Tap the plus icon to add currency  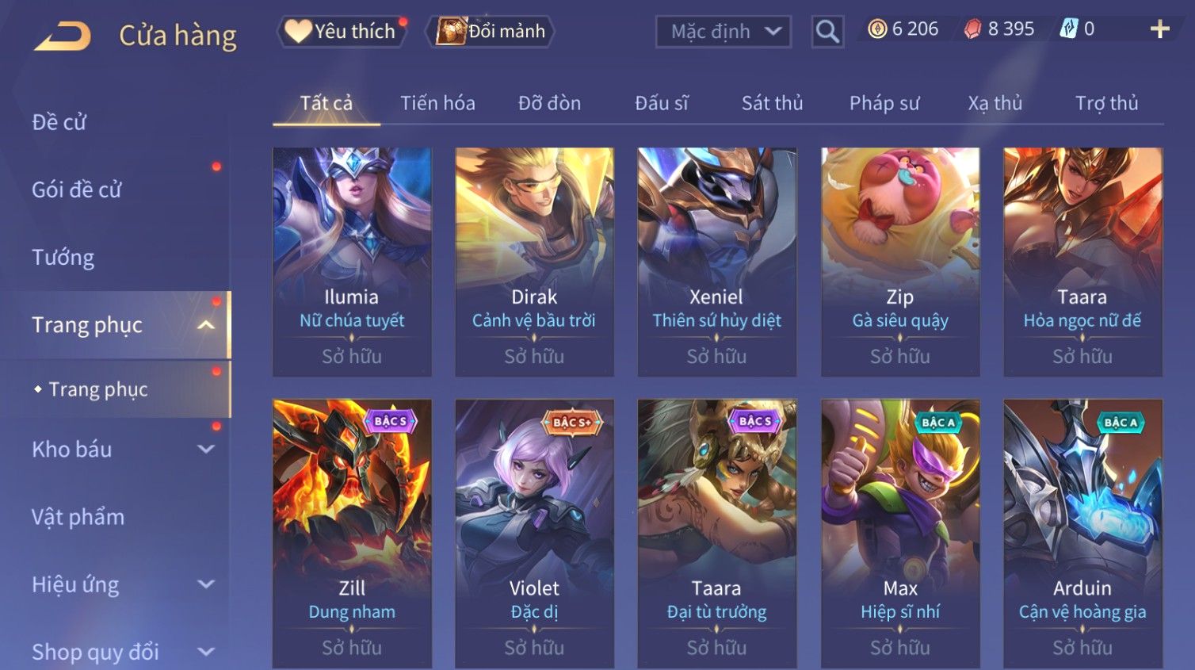point(1160,29)
